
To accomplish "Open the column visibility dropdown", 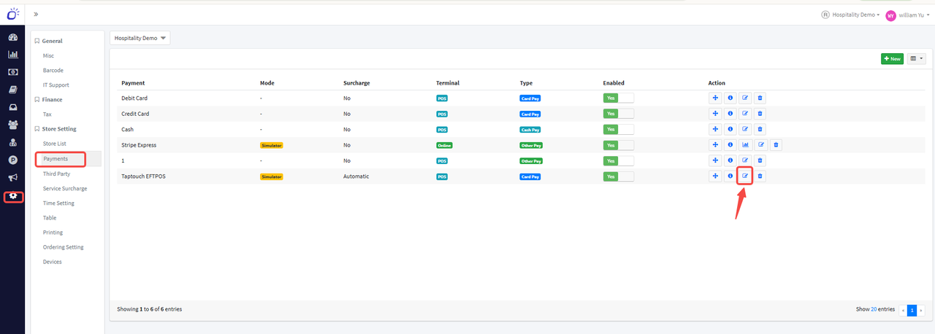I will [916, 58].
